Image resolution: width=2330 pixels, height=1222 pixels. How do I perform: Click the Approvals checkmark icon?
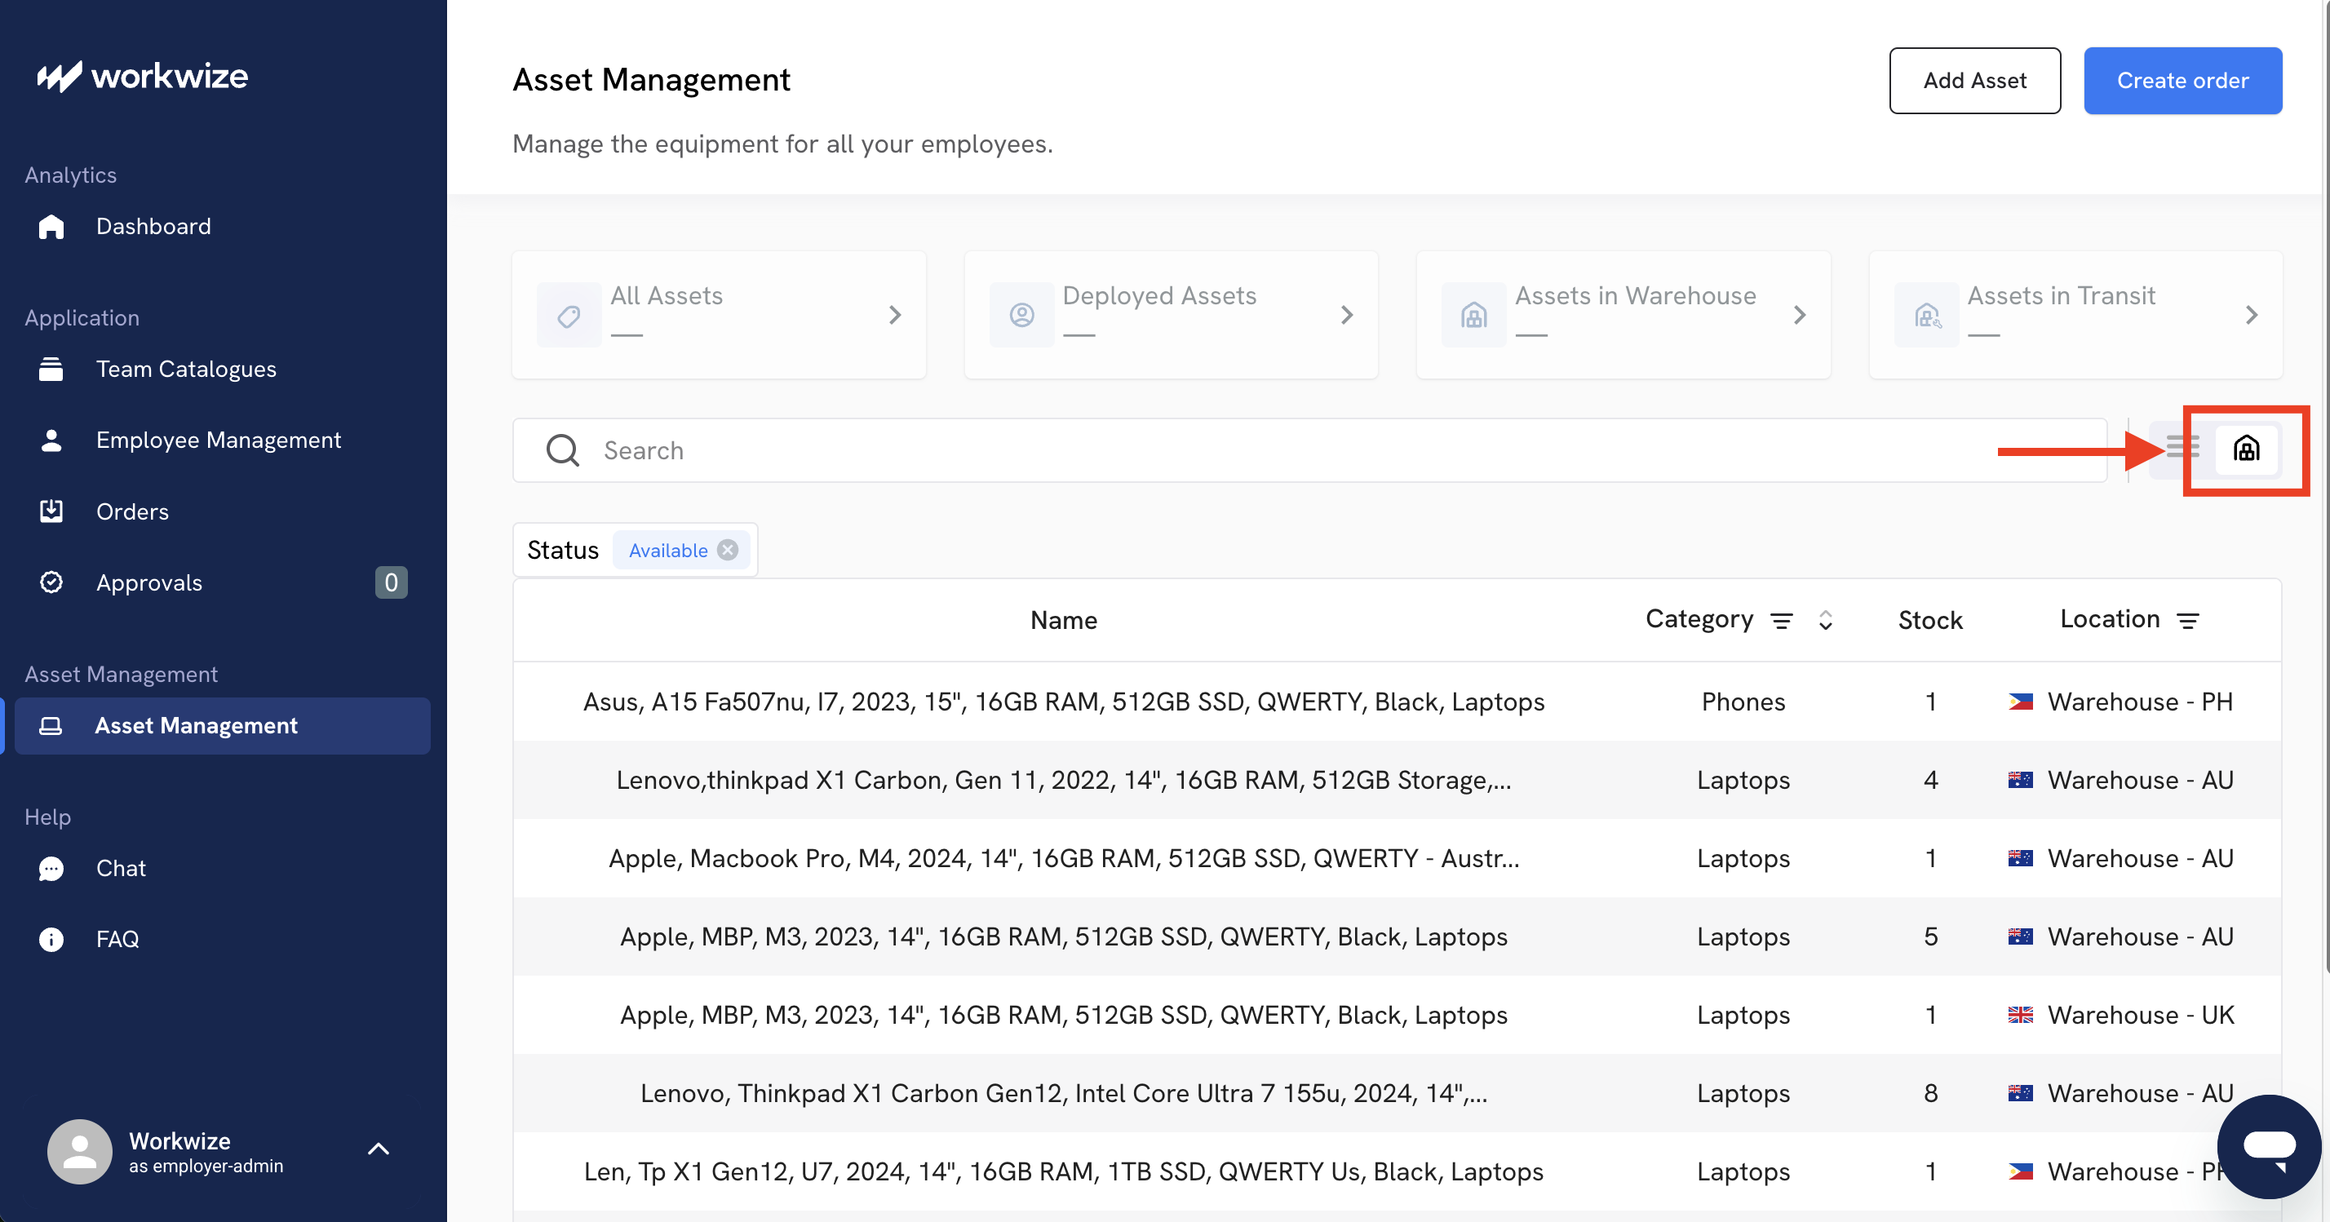51,582
